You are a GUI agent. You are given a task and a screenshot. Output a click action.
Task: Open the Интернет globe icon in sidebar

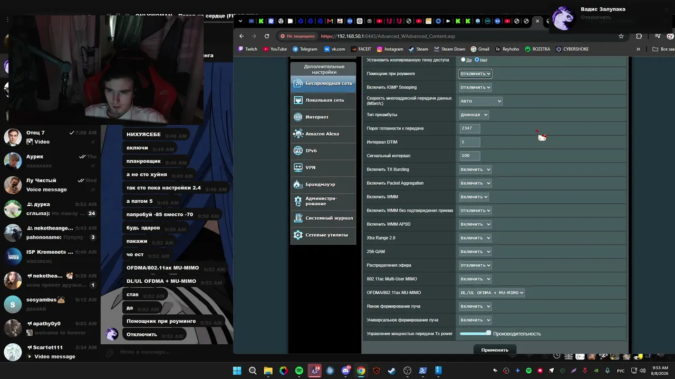pyautogui.click(x=298, y=117)
